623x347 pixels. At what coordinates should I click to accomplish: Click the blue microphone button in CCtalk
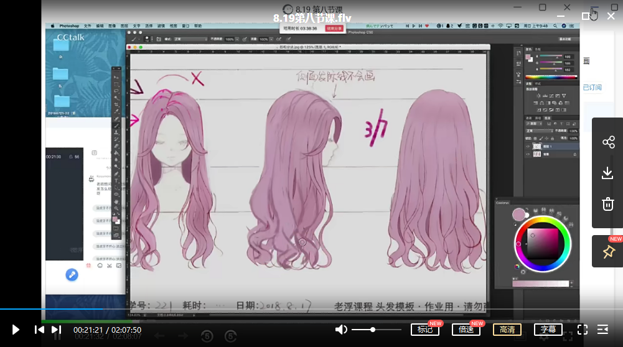72,275
